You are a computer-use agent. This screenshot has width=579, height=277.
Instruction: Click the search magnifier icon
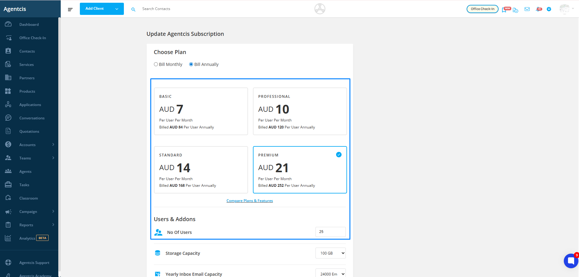(133, 9)
